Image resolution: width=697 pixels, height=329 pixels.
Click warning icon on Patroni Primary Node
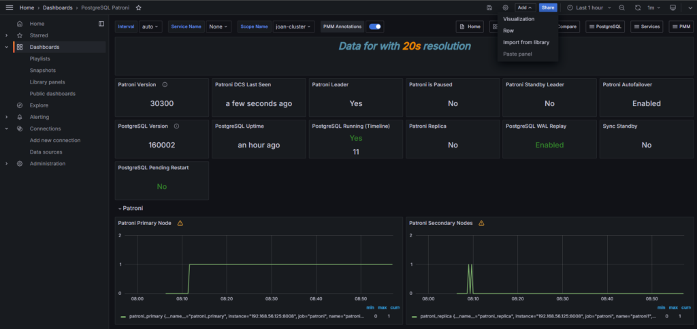click(x=180, y=223)
